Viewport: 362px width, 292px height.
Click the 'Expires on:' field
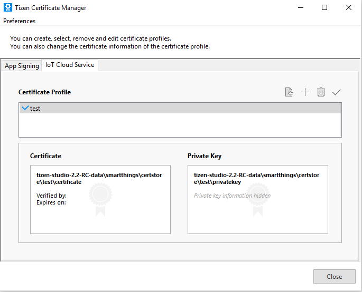(51, 202)
